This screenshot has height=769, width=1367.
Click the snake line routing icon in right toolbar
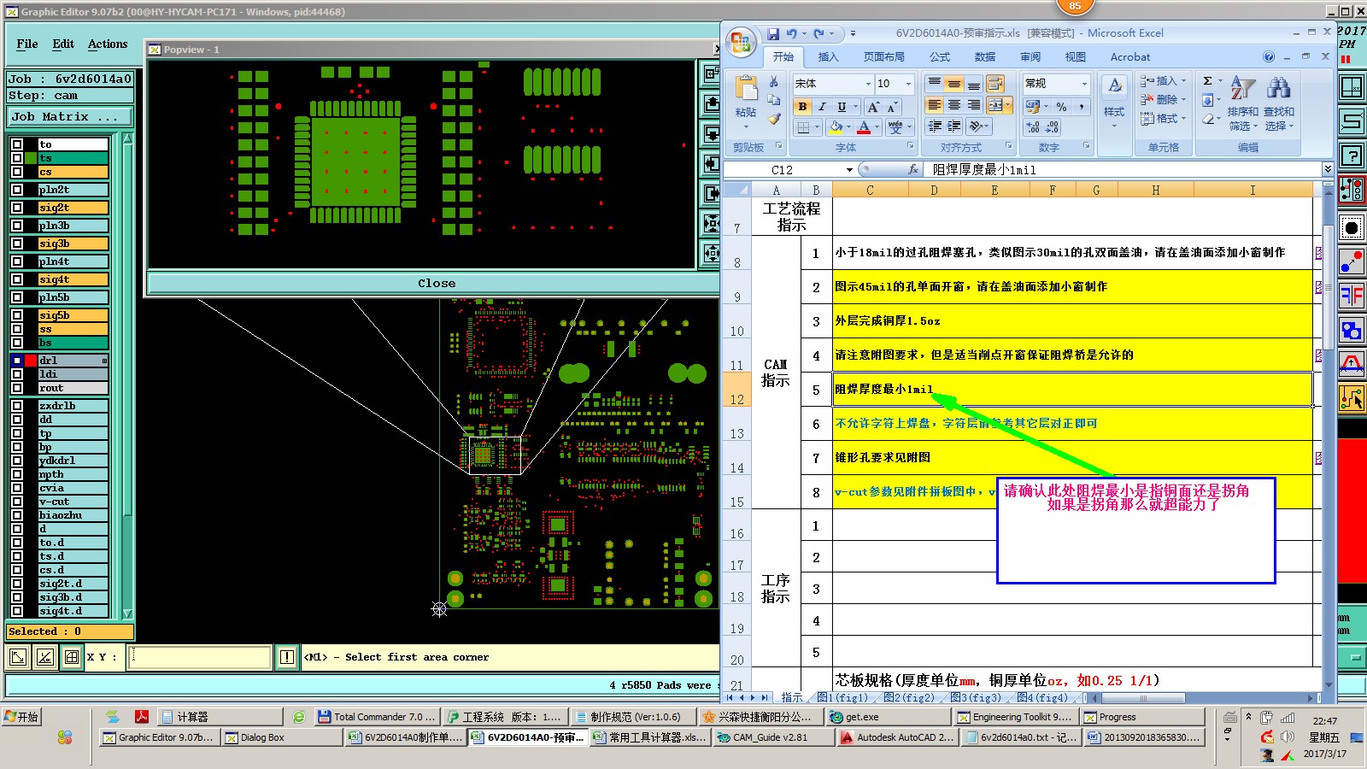pos(1352,120)
